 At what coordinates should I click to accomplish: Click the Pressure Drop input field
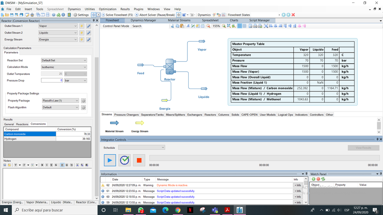52,81
